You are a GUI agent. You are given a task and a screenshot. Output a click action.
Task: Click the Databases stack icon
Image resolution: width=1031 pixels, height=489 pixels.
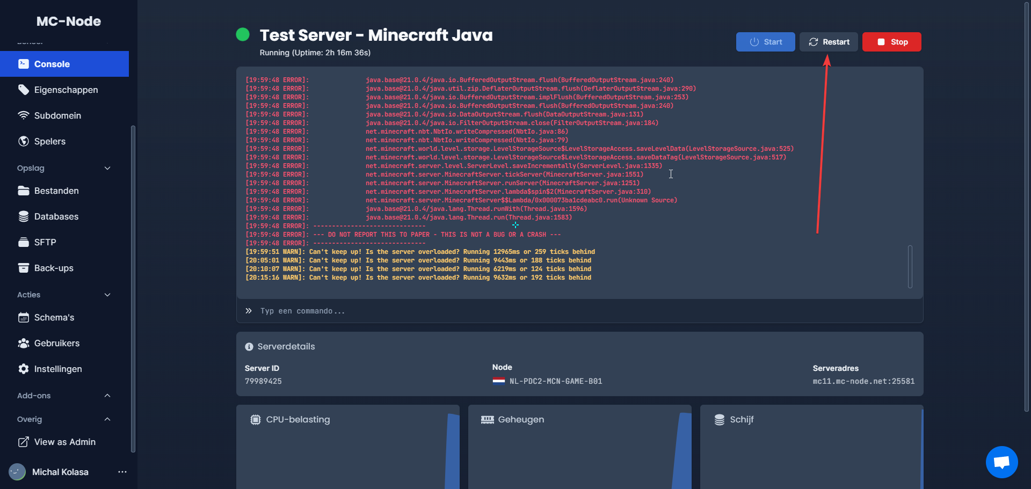(x=23, y=216)
